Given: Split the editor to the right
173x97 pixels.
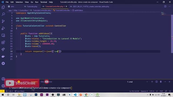Looking at the screenshot, I should 165,6.
